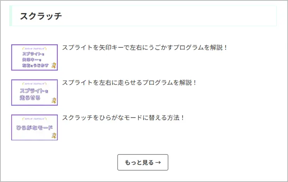Click the Scratch cat icon in the ひらがなモード thumbnail
Image resolution: width=288 pixels, height=182 pixels.
click(54, 136)
